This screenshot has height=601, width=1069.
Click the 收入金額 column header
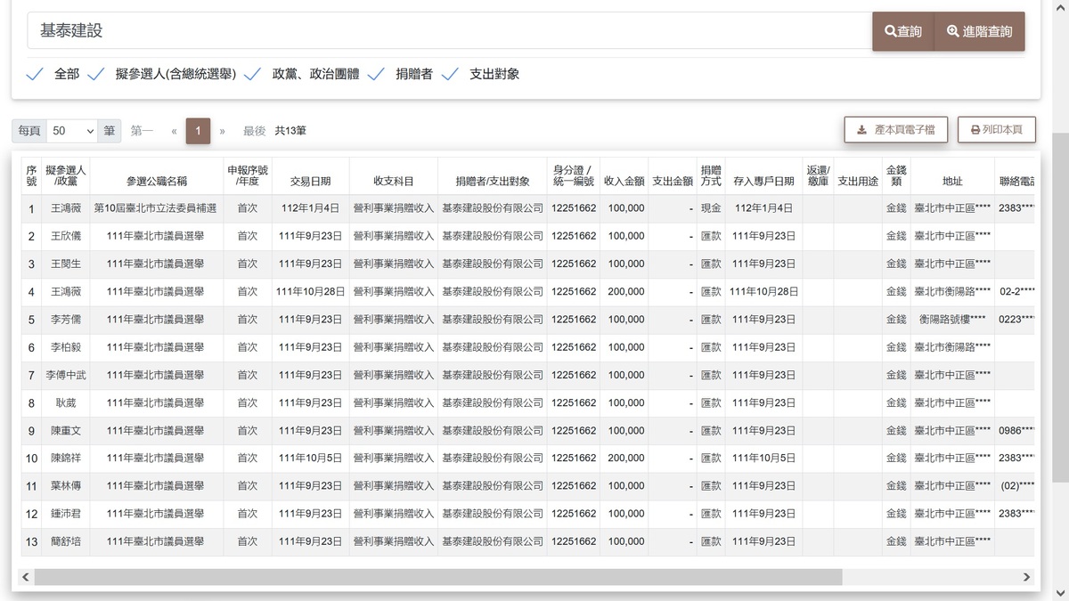point(624,175)
